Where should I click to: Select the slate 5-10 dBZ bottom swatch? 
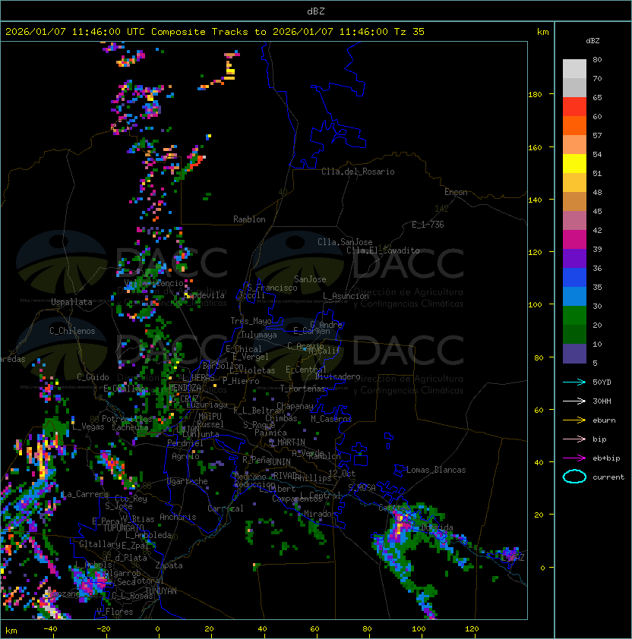tap(574, 354)
